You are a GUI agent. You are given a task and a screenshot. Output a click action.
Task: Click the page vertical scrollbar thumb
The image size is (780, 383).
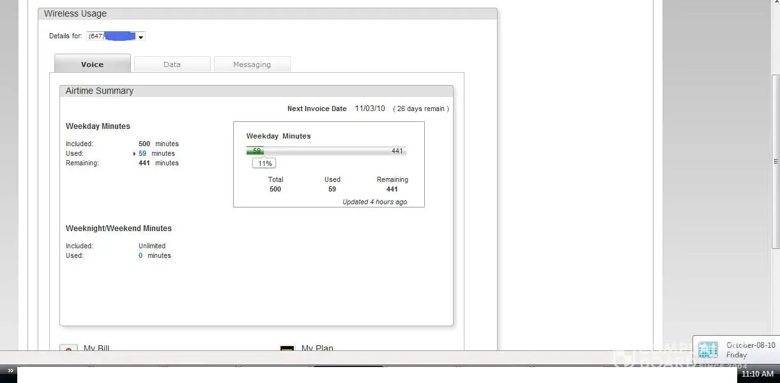(776, 160)
